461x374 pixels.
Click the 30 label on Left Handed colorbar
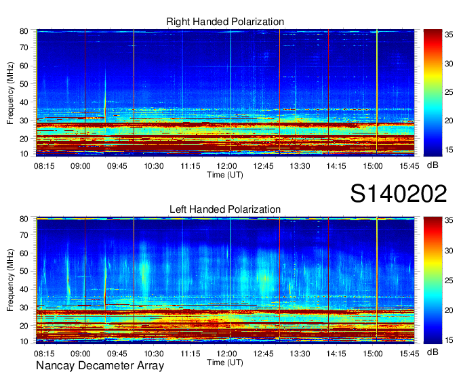tap(449, 251)
